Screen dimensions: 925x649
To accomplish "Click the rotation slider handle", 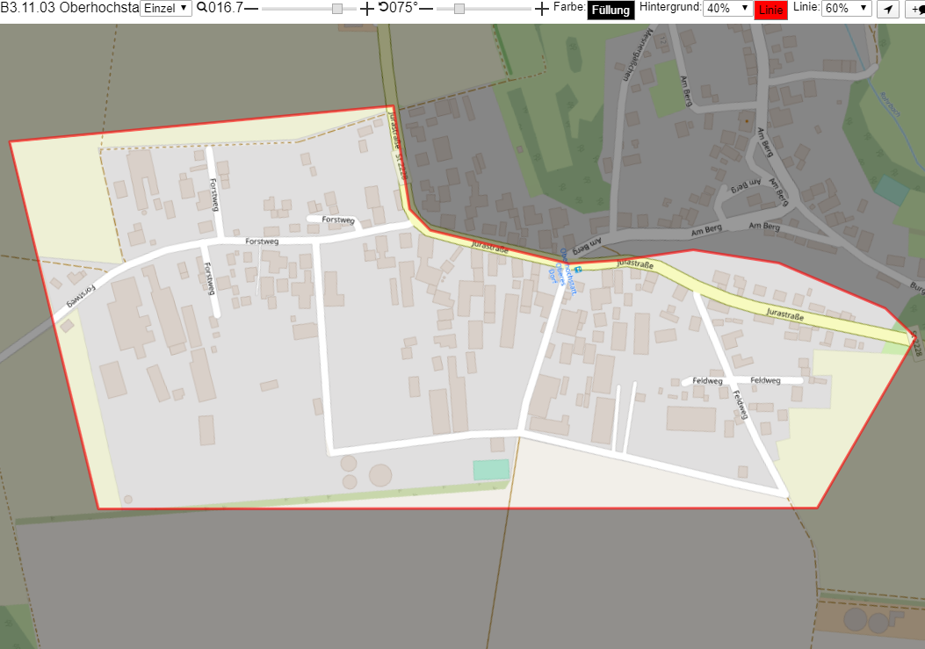I will coord(459,9).
